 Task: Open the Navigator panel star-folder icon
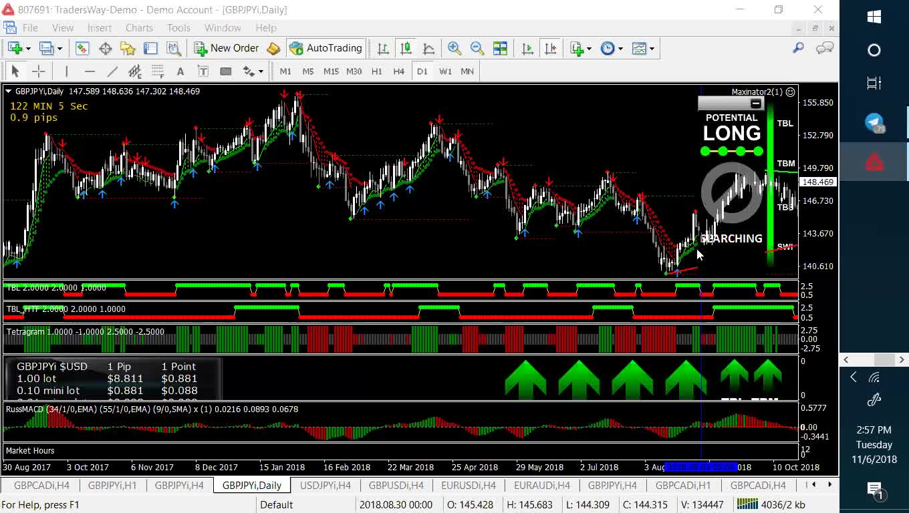tap(128, 48)
